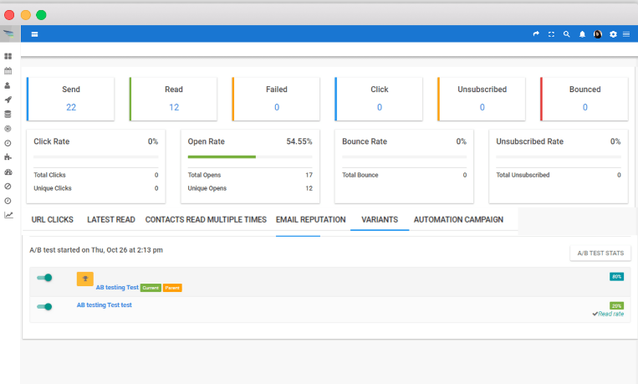
Task: Toggle the left sidebar with hamburger button
Action: click(x=34, y=34)
